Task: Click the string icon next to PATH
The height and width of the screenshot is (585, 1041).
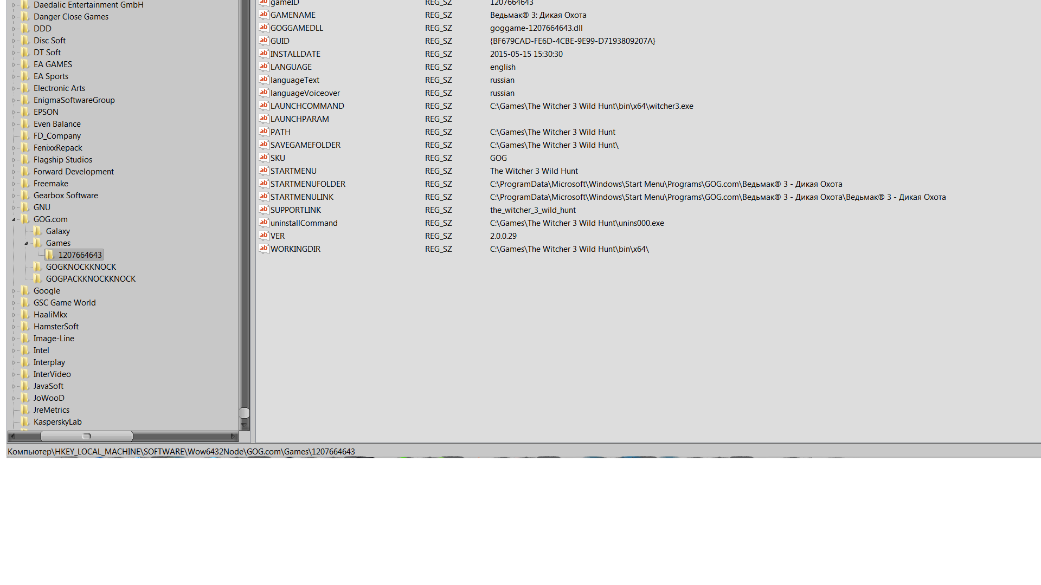Action: pos(264,132)
